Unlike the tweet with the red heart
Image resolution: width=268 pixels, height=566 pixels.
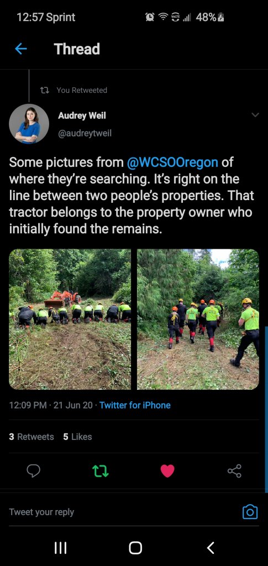click(x=167, y=471)
